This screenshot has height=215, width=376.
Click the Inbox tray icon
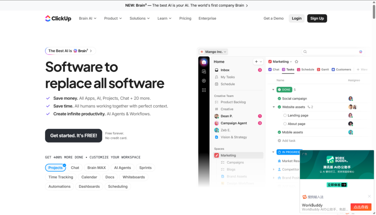coord(217,70)
